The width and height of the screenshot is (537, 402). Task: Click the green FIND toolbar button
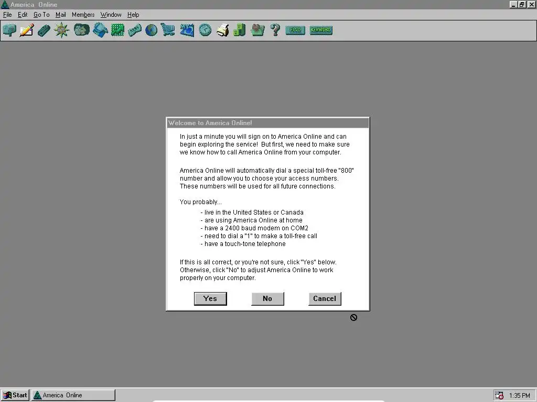click(x=295, y=30)
